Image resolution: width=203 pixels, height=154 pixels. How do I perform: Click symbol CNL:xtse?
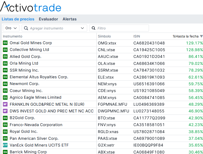point(107,50)
